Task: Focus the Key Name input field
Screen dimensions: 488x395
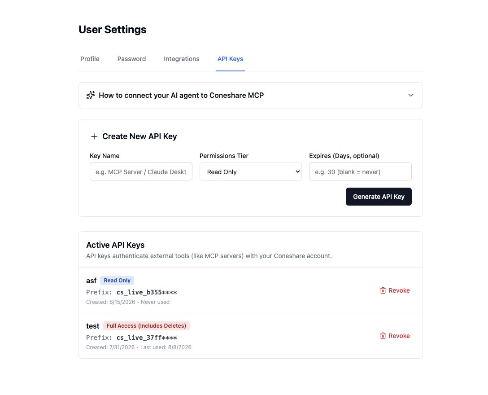Action: click(x=141, y=171)
